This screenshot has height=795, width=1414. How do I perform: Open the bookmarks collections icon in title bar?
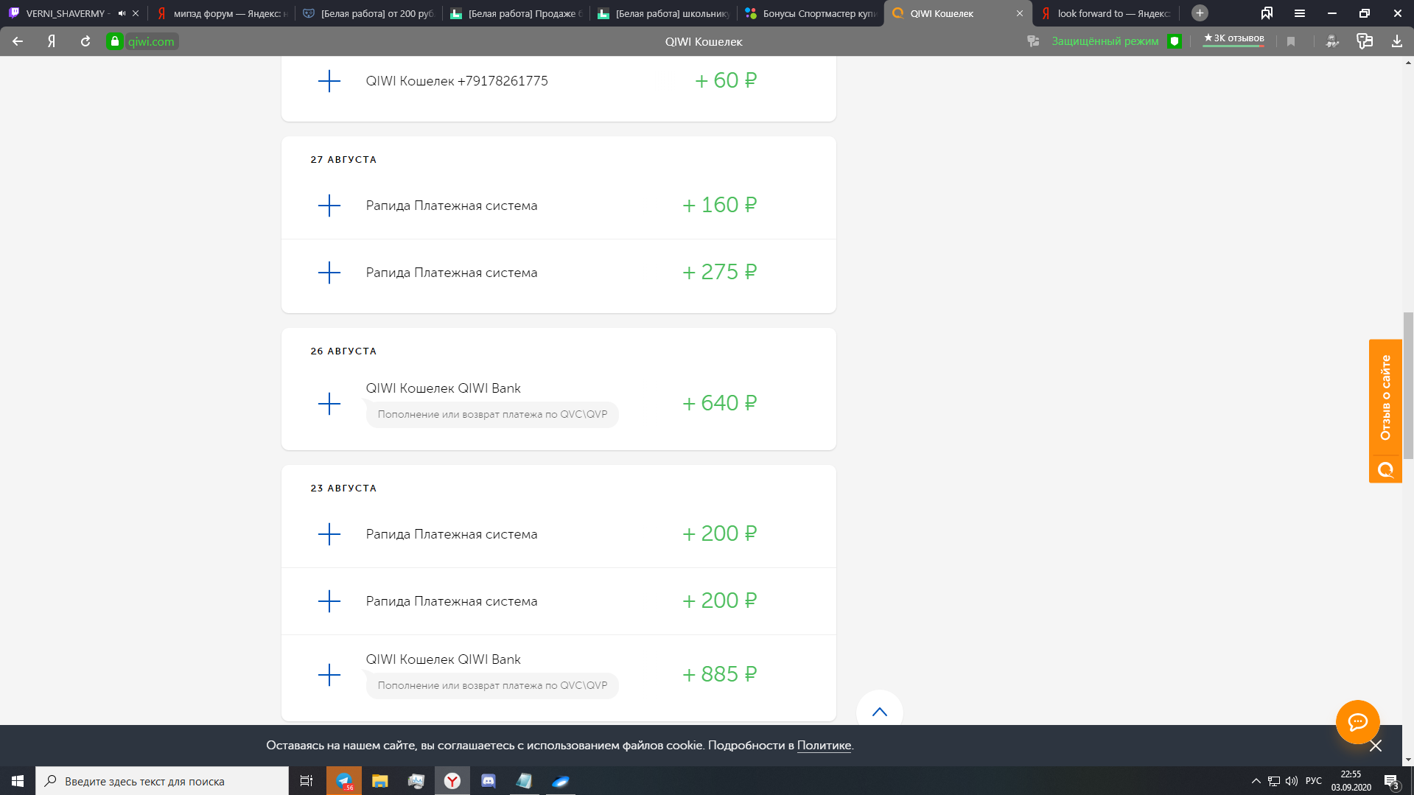coord(1267,13)
